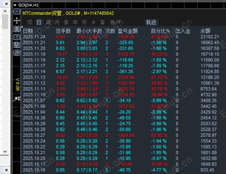Click the left pane scroll down arrow

coord(5,151)
